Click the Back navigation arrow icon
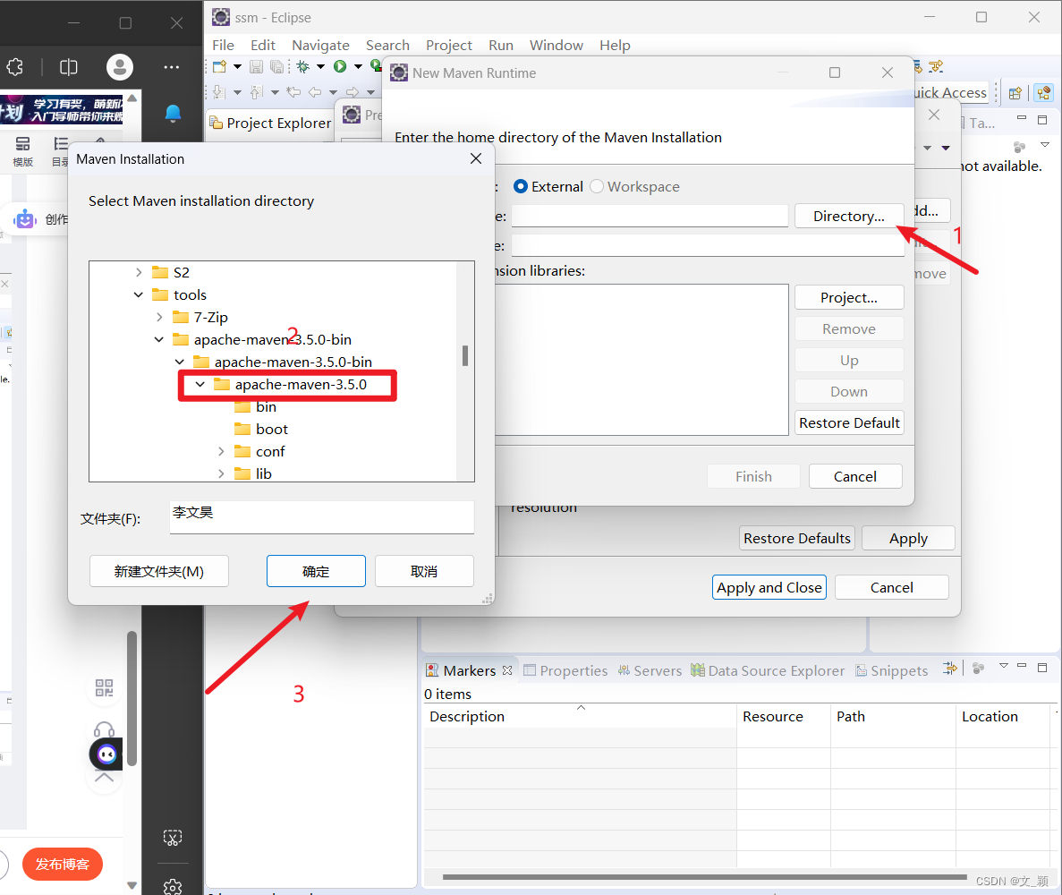Screen dimensions: 1062x895 pyautogui.click(x=315, y=91)
